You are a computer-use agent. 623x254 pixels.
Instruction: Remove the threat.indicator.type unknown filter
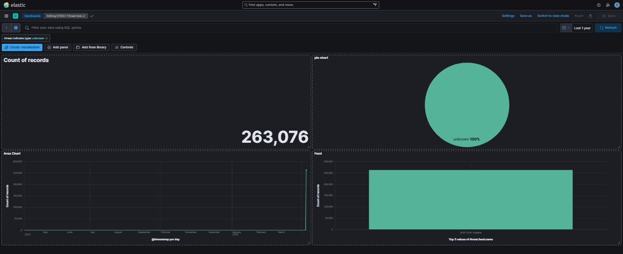[47, 38]
